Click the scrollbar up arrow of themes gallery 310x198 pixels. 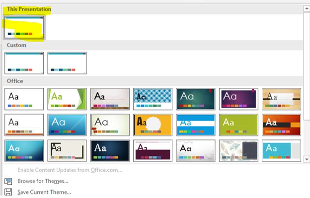point(307,8)
